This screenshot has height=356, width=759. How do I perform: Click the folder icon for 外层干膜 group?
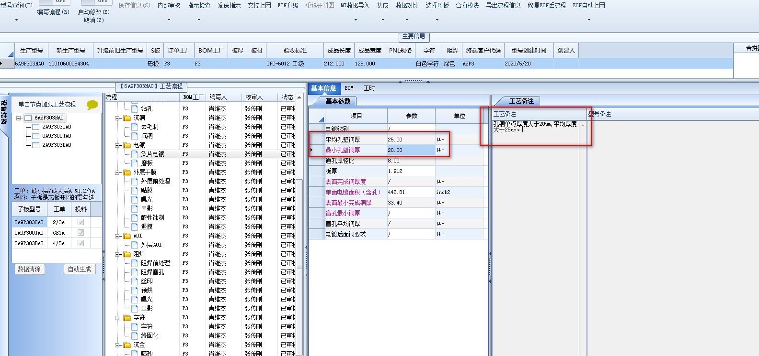click(127, 173)
